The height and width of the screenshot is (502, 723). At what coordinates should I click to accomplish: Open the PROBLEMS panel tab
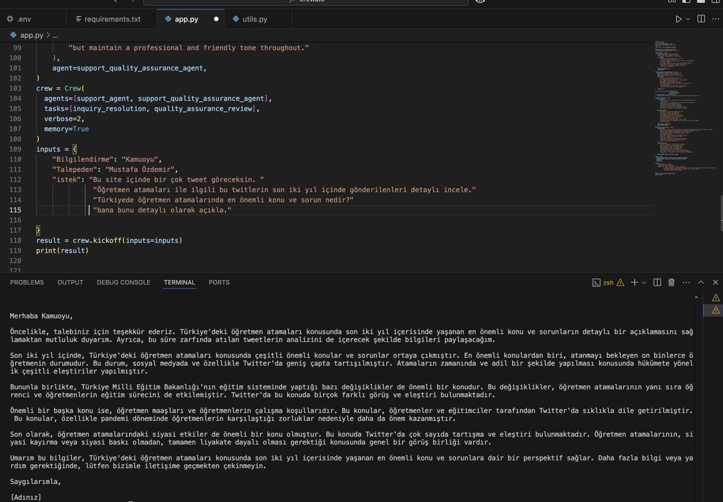tap(27, 282)
